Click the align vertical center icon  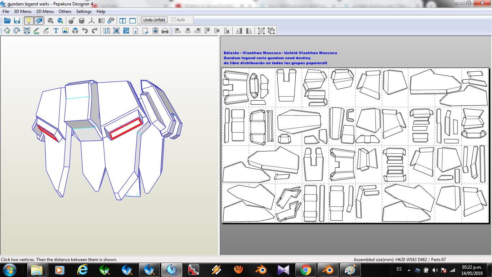217,31
